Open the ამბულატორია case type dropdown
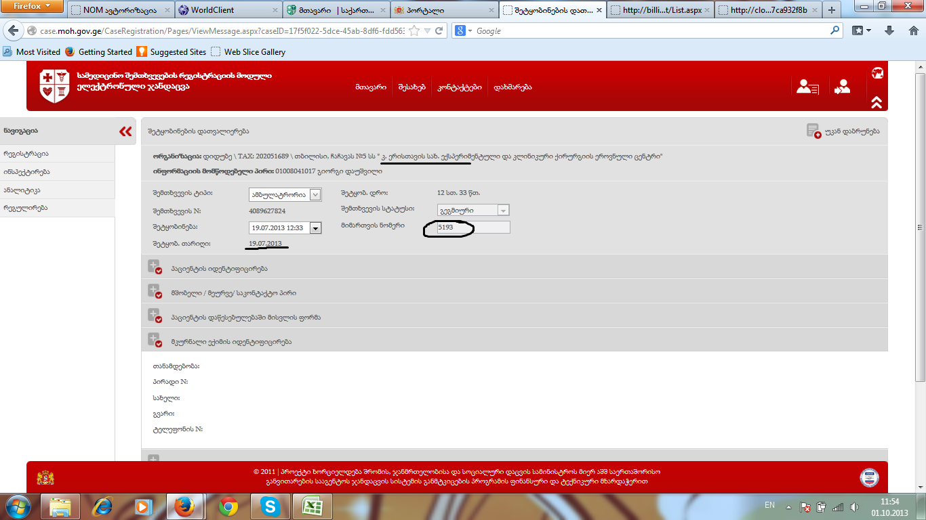Screen dimensions: 926x520 pos(315,195)
